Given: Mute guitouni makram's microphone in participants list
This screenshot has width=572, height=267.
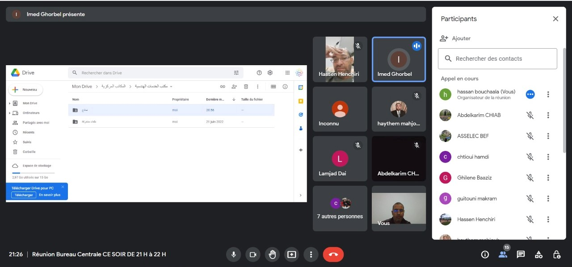Looking at the screenshot, I should (530, 199).
